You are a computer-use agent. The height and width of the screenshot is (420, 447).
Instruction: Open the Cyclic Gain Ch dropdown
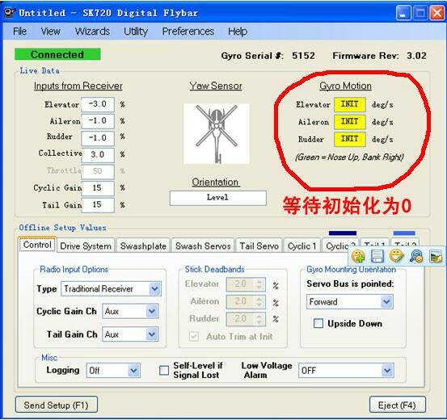(x=130, y=311)
